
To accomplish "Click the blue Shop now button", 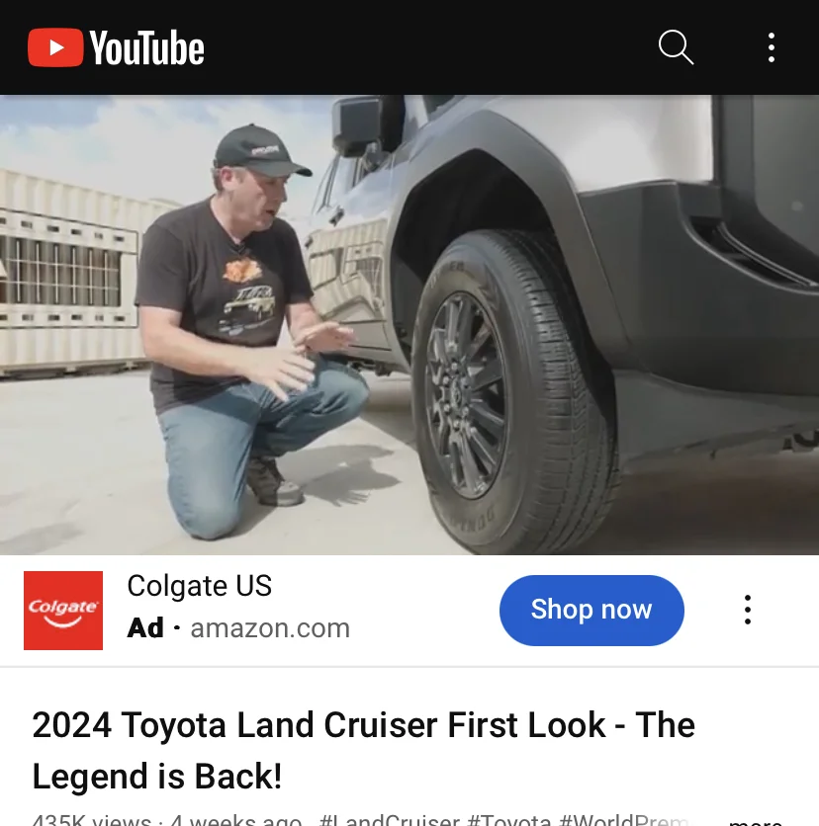I will tap(591, 610).
